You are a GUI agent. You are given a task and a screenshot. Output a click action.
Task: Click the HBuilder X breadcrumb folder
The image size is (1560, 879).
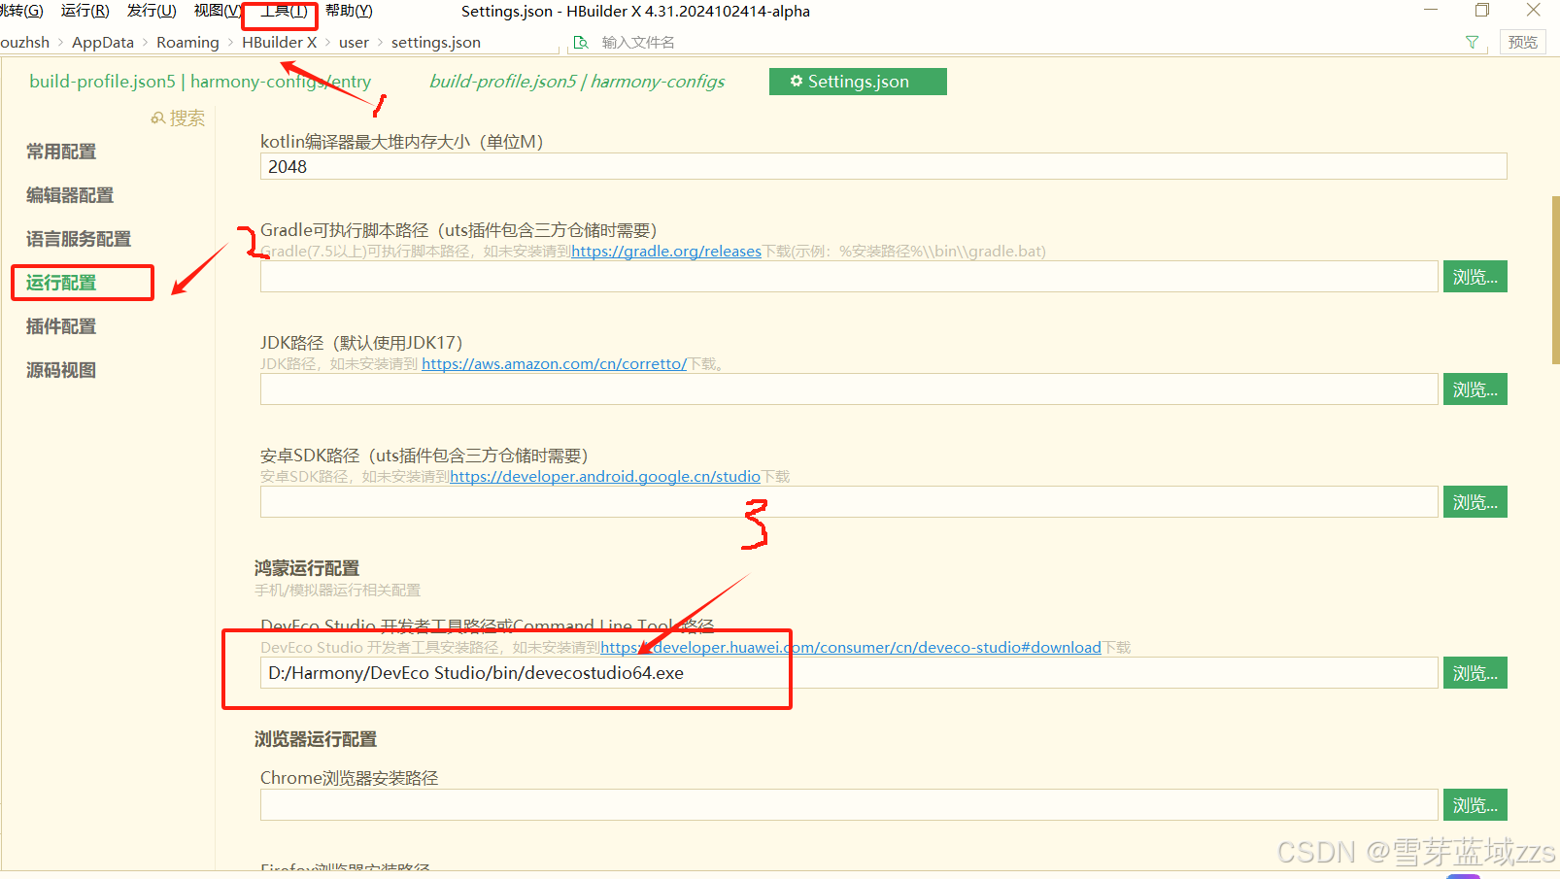coord(279,42)
